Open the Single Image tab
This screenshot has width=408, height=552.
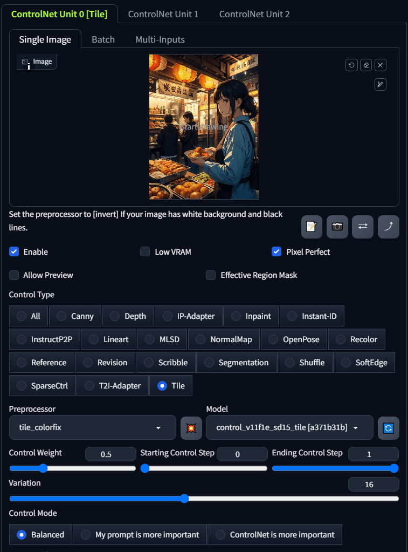45,39
